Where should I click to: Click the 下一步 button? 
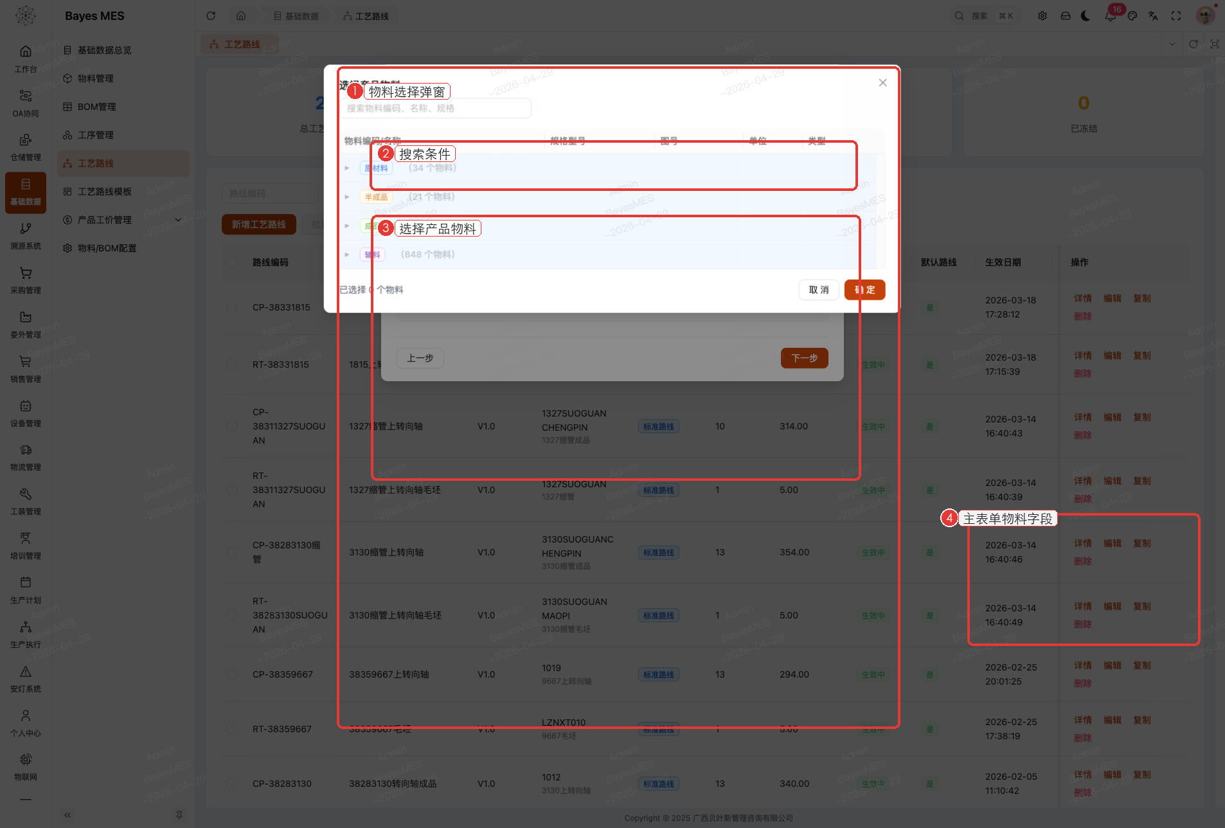[x=805, y=358]
